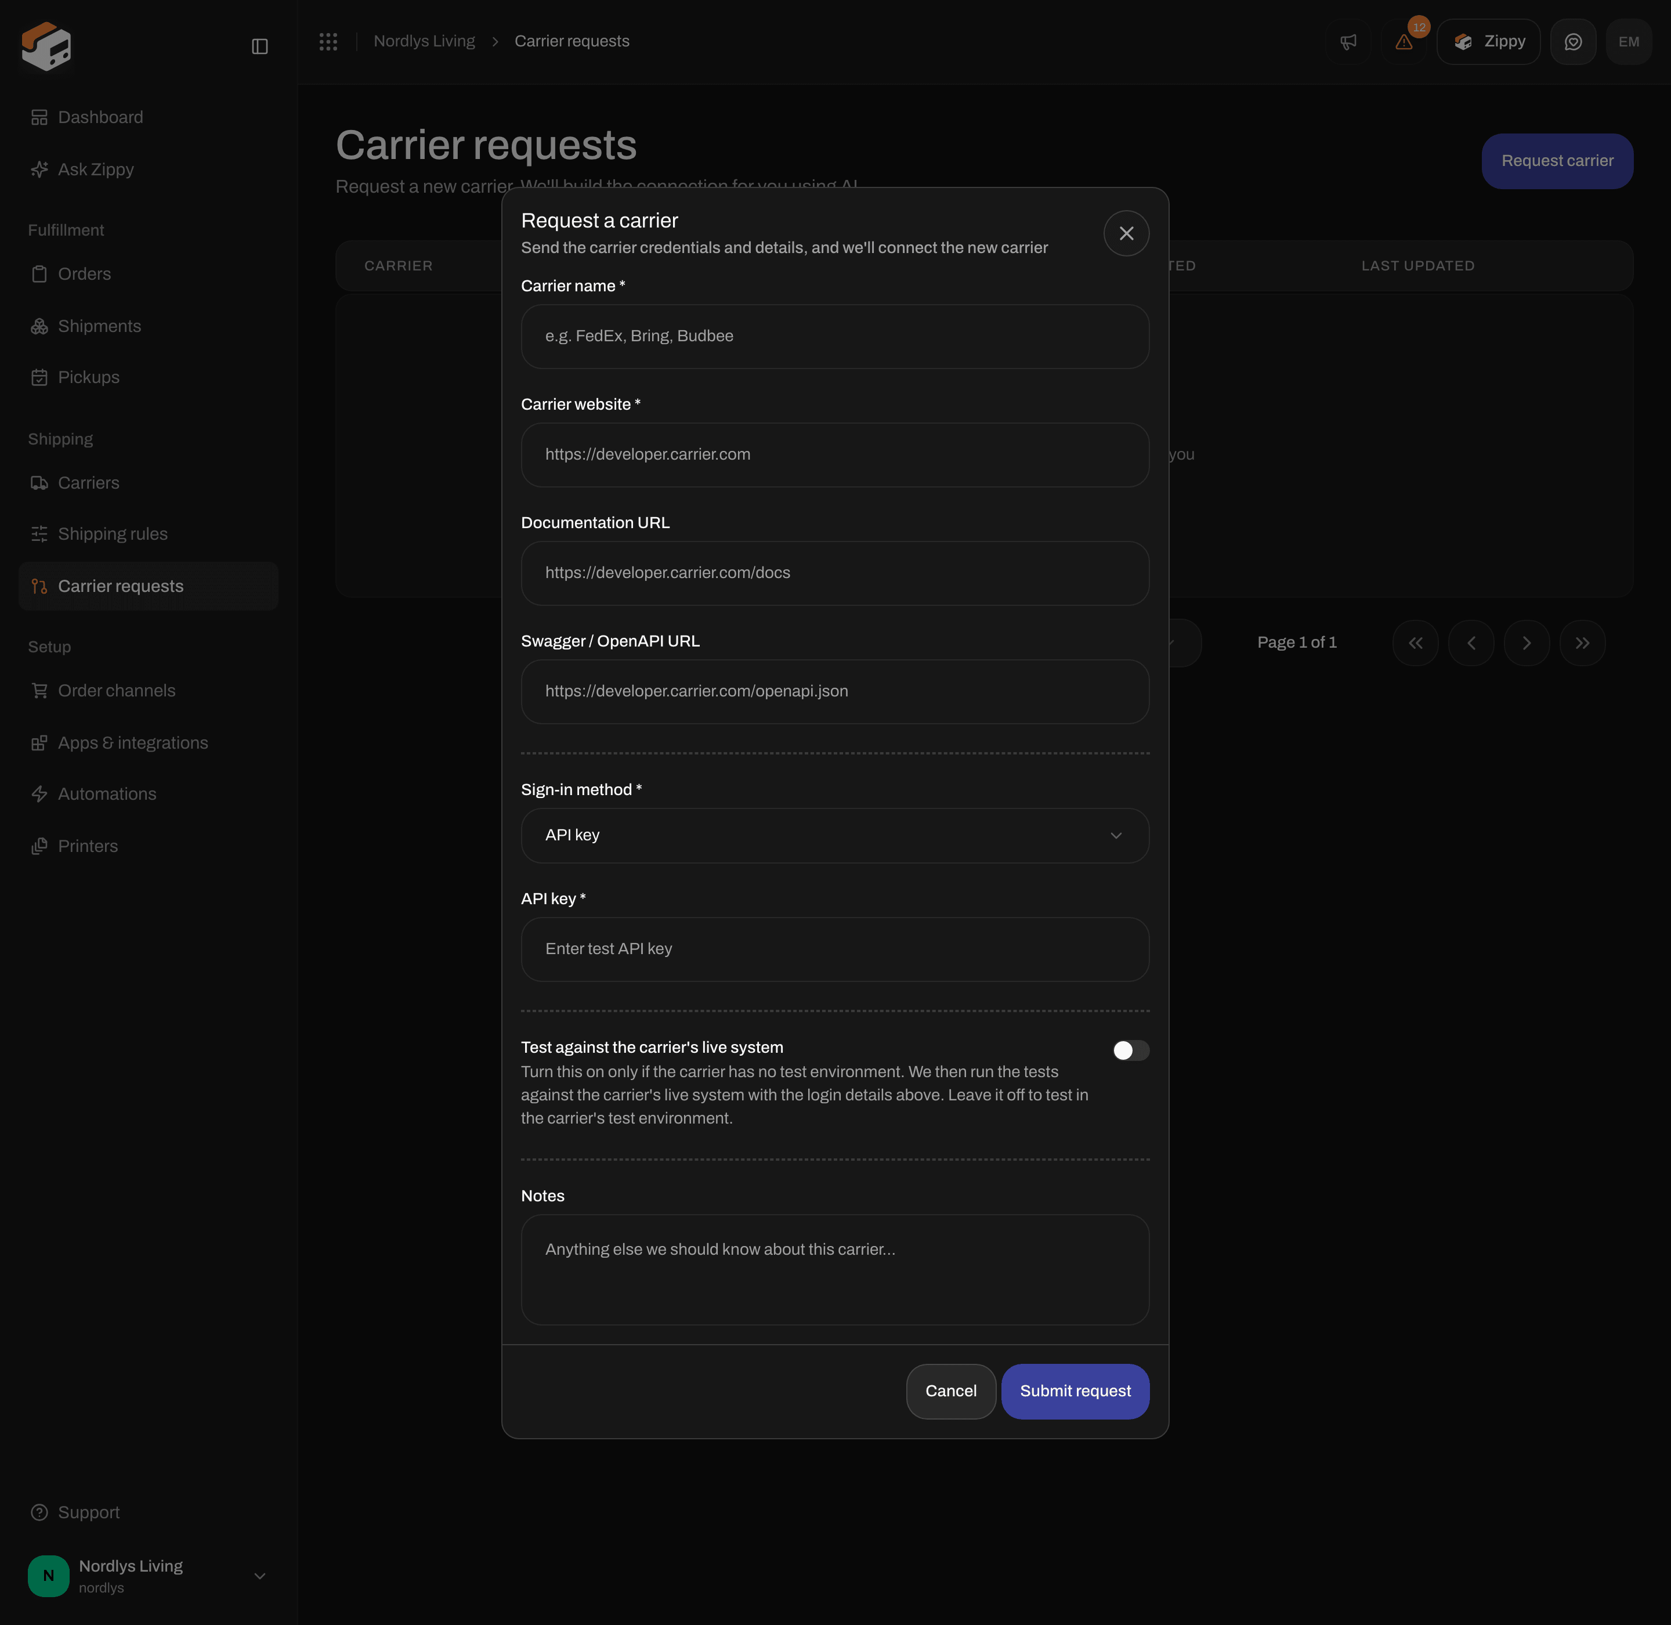Focus the Swagger / OpenAPI URL field
The image size is (1671, 1625).
tap(835, 691)
